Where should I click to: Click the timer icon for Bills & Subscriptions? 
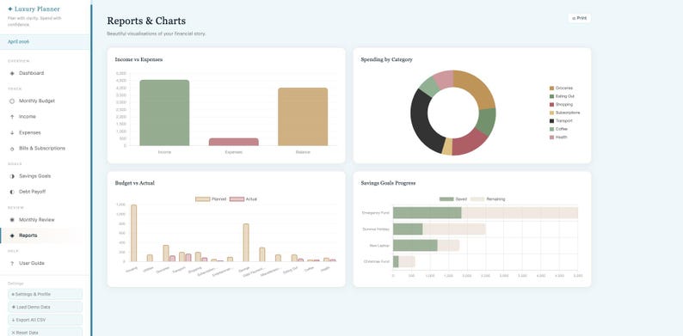(12, 149)
